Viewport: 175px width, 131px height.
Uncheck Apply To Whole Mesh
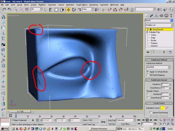click(148, 72)
